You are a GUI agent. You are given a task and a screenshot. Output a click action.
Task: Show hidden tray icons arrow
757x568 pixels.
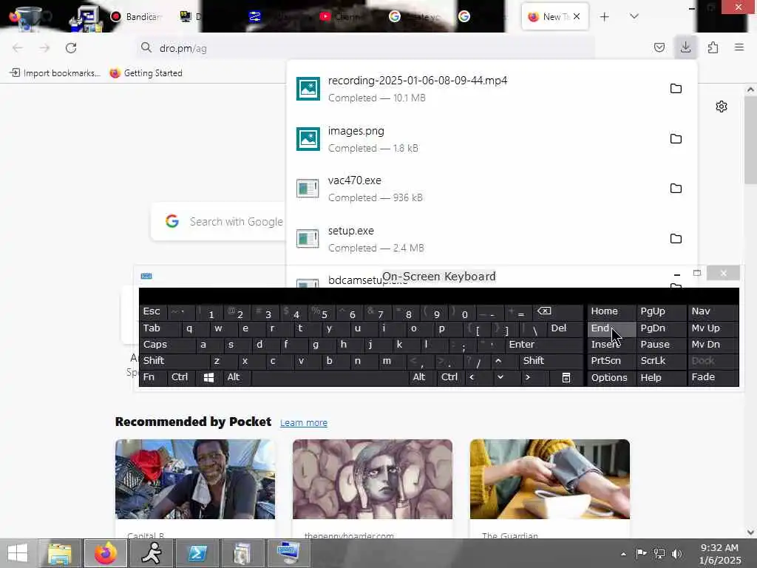pyautogui.click(x=623, y=554)
